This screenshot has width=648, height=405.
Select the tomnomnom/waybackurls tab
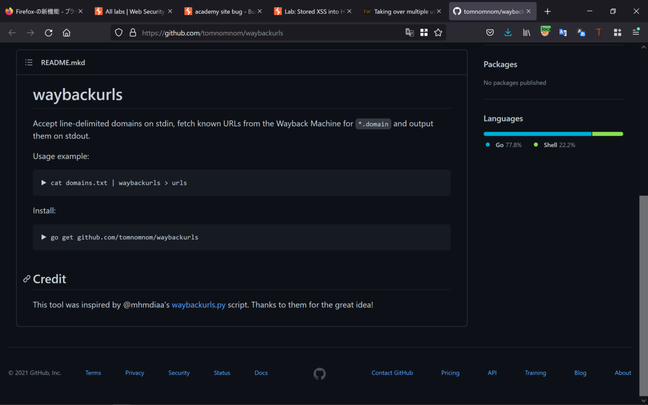(x=492, y=11)
